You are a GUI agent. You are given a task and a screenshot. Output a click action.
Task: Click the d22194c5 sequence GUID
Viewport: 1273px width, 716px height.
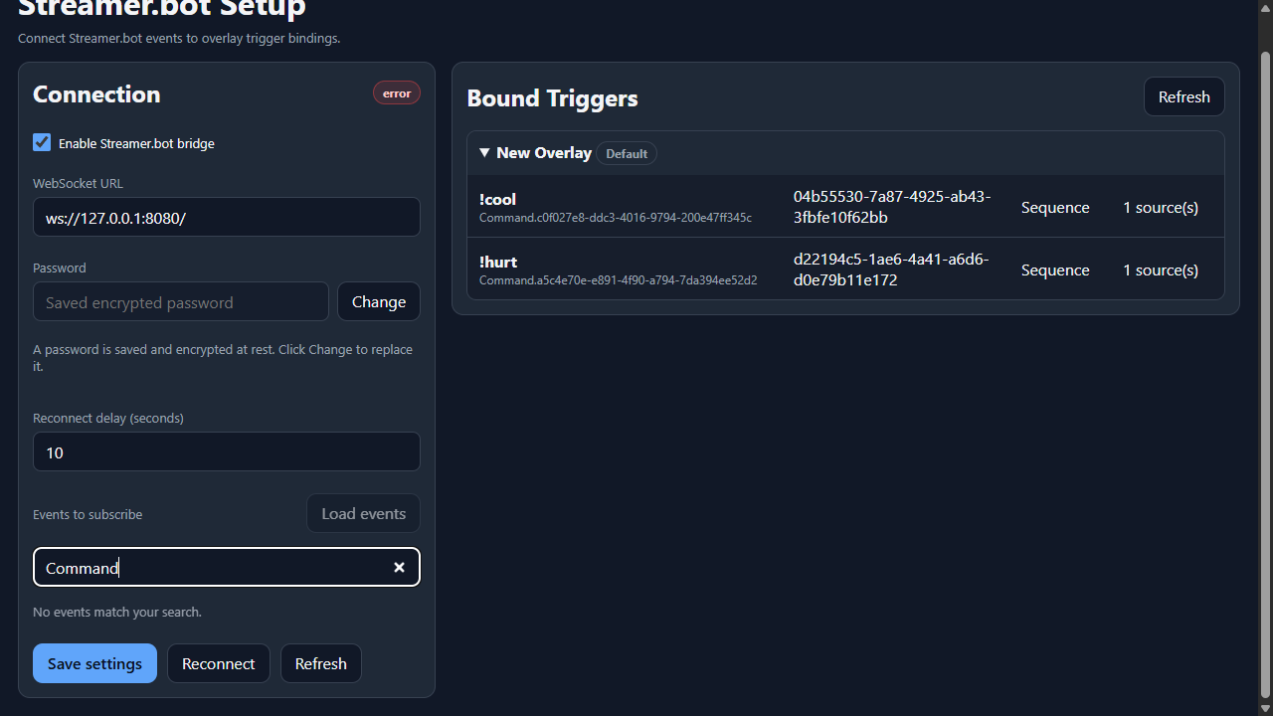point(891,269)
